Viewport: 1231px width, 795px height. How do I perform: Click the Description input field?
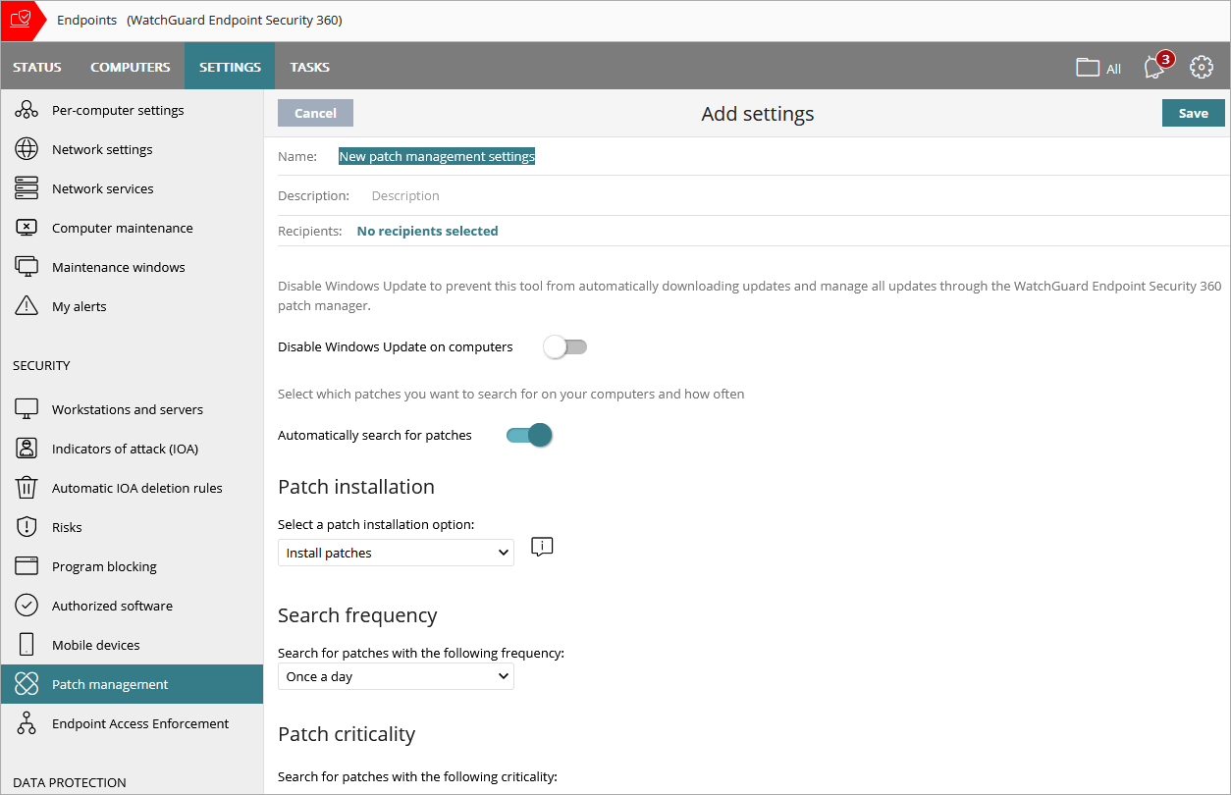[797, 195]
